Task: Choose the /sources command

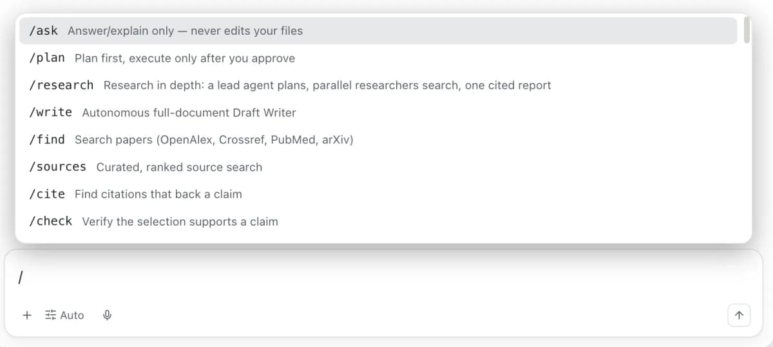Action: pos(378,167)
